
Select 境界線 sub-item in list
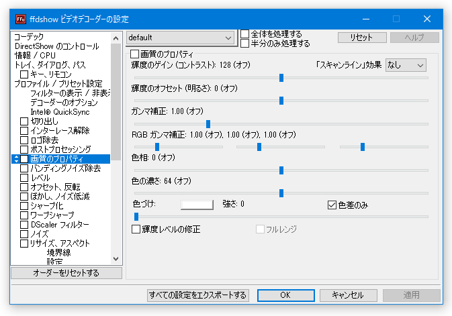(x=59, y=253)
